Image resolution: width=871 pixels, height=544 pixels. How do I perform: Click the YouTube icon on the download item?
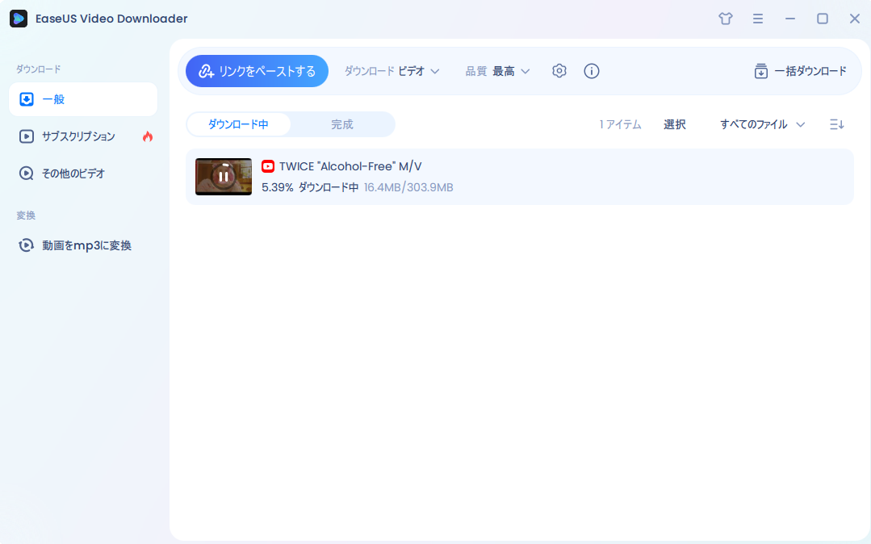267,166
